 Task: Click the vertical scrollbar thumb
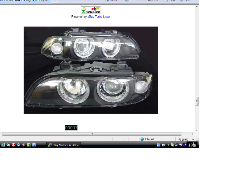(x=197, y=101)
